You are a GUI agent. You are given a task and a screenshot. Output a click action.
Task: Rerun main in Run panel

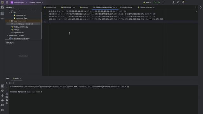point(6,83)
